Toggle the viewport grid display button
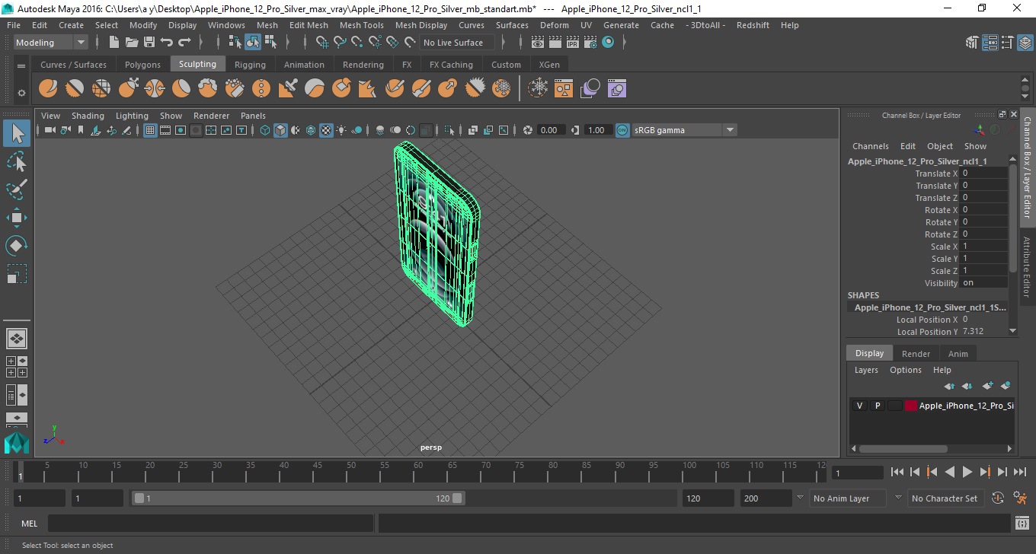The height and width of the screenshot is (554, 1036). 150,130
